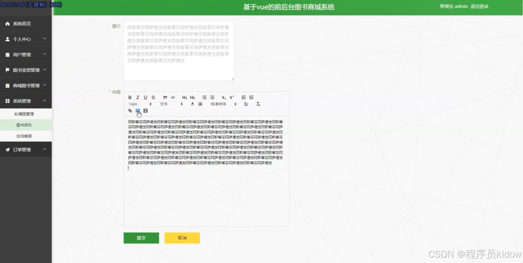
Task: Click inside the 简介 textarea
Action: pyautogui.click(x=179, y=51)
